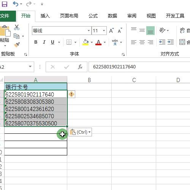Open the Copy options dropdown arrow
This screenshot has height=190, width=190.
point(23,36)
